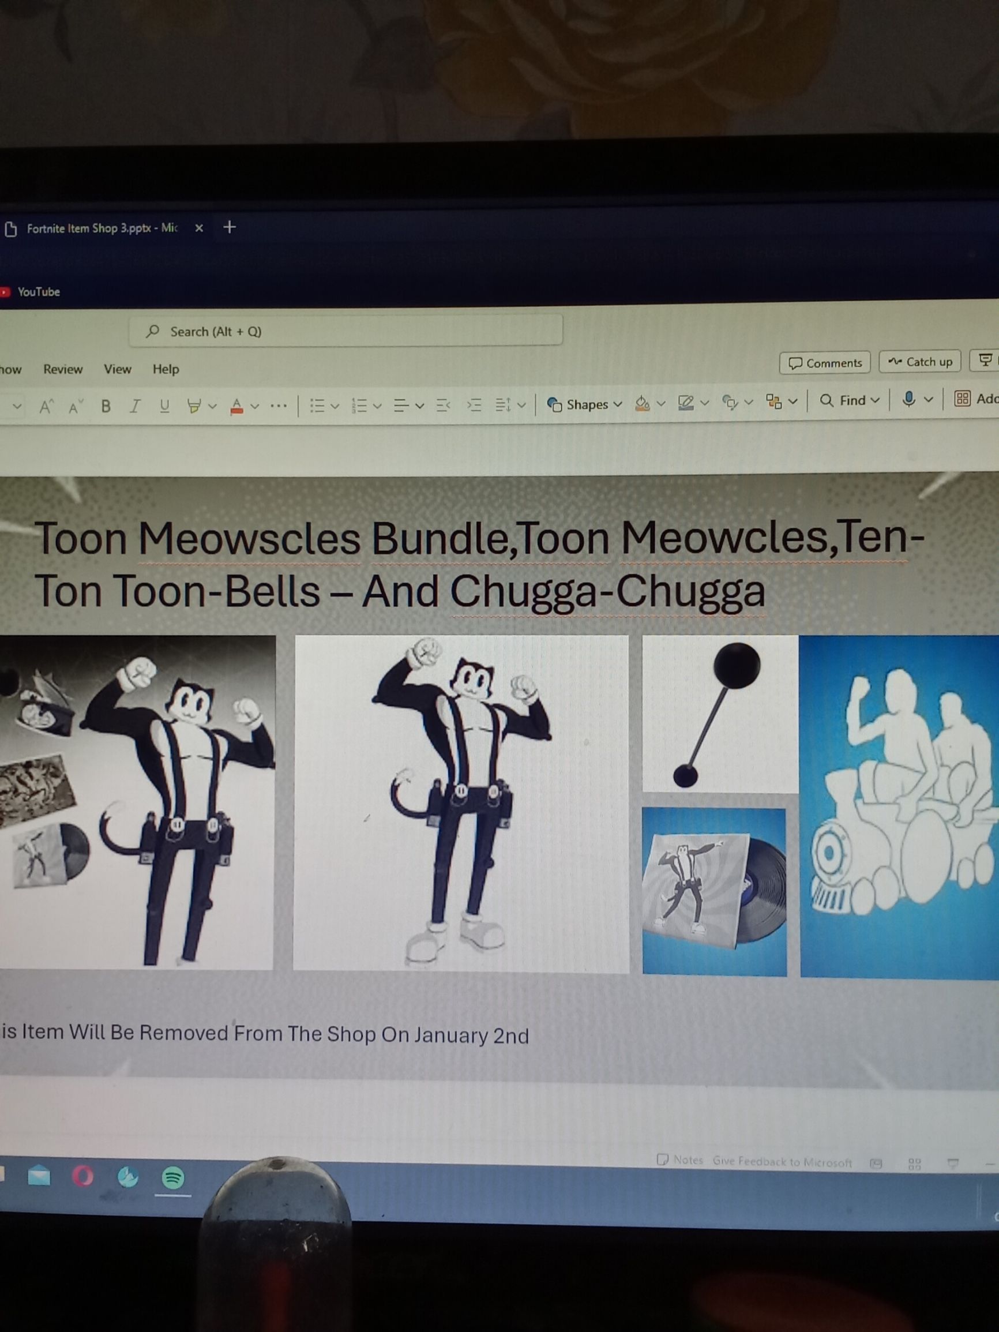The height and width of the screenshot is (1332, 999).
Task: Select the vinyl record music pack image
Action: pos(714,892)
